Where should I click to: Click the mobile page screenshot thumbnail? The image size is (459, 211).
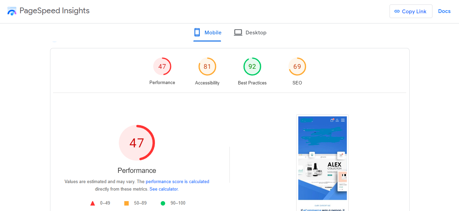click(x=322, y=163)
